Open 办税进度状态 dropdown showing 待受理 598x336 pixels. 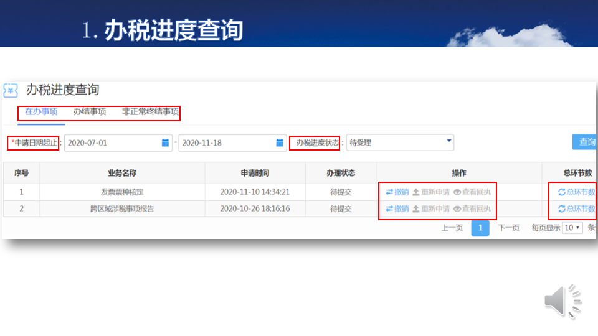[400, 142]
